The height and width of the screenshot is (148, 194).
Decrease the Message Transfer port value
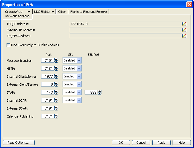[x=56, y=61]
